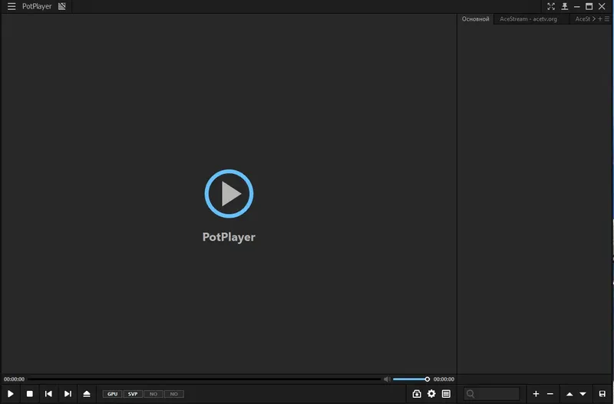Open the PotPlayer main menu (hamburger)
614x404 pixels.
pyautogui.click(x=12, y=6)
